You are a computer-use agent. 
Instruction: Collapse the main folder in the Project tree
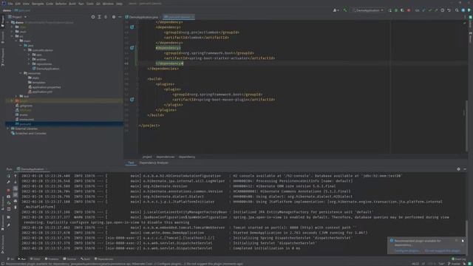pos(16,41)
